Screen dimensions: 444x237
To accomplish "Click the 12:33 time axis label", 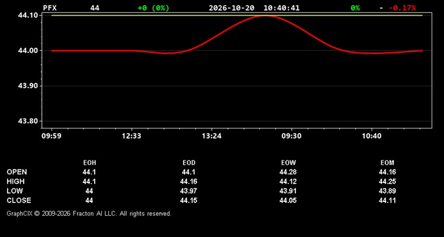I will [x=131, y=136].
